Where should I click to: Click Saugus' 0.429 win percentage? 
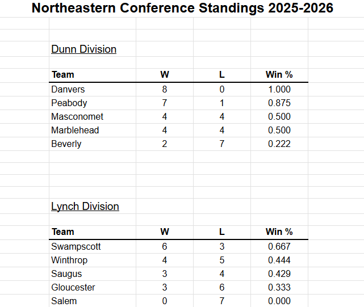pos(279,274)
